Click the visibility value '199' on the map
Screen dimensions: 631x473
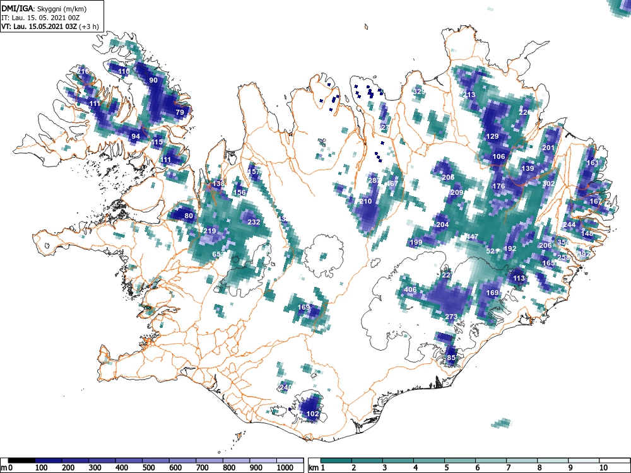click(416, 242)
